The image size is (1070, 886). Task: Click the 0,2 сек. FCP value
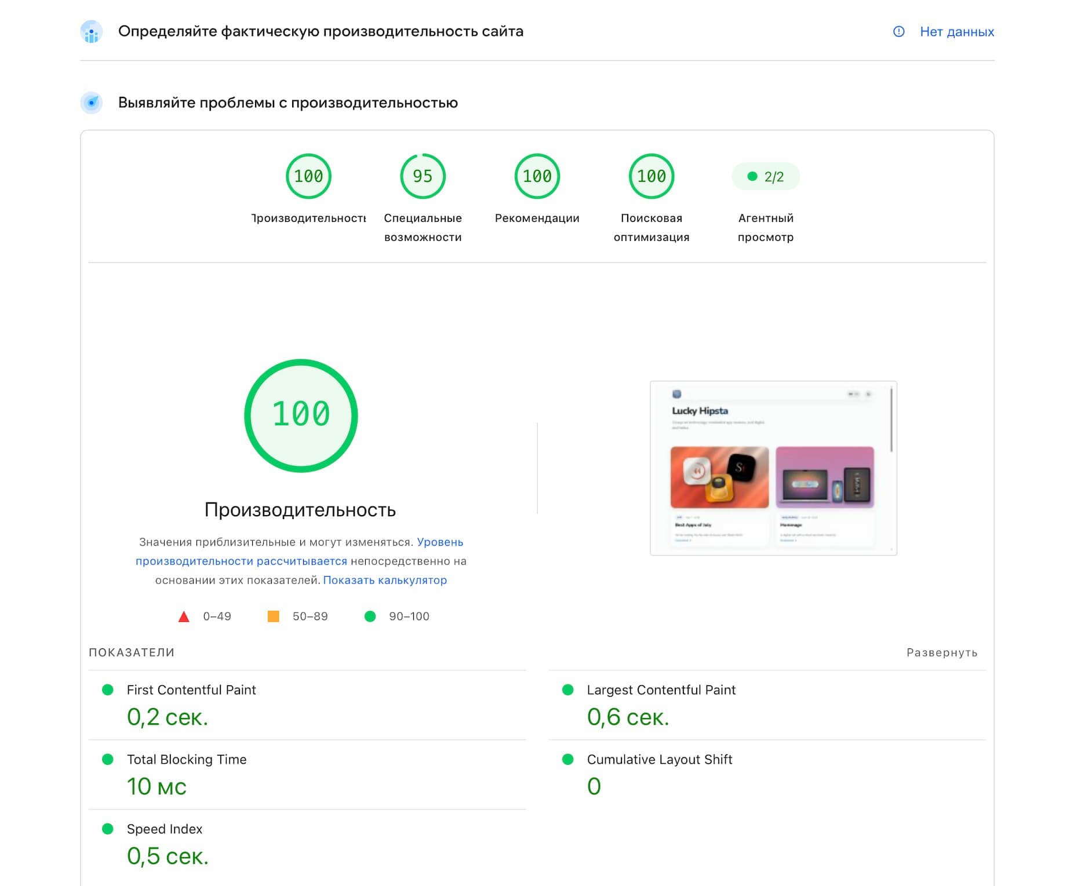coord(167,717)
